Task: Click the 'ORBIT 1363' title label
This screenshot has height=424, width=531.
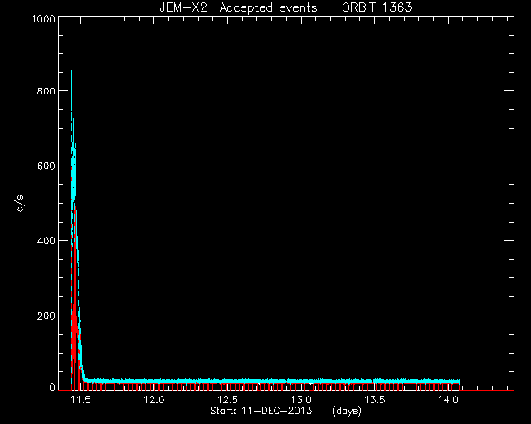Action: click(377, 7)
